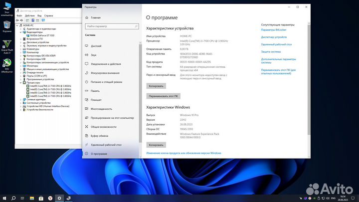Expand Дисковые устройства node
The image size is (359, 202).
[21, 42]
